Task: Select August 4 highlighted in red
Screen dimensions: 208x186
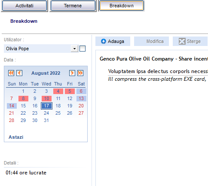Action: coord(58,91)
